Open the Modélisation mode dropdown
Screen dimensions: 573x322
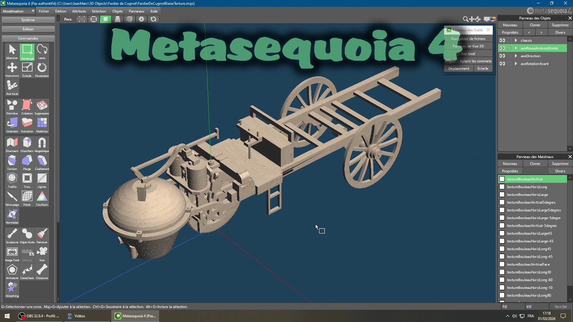[x=18, y=11]
